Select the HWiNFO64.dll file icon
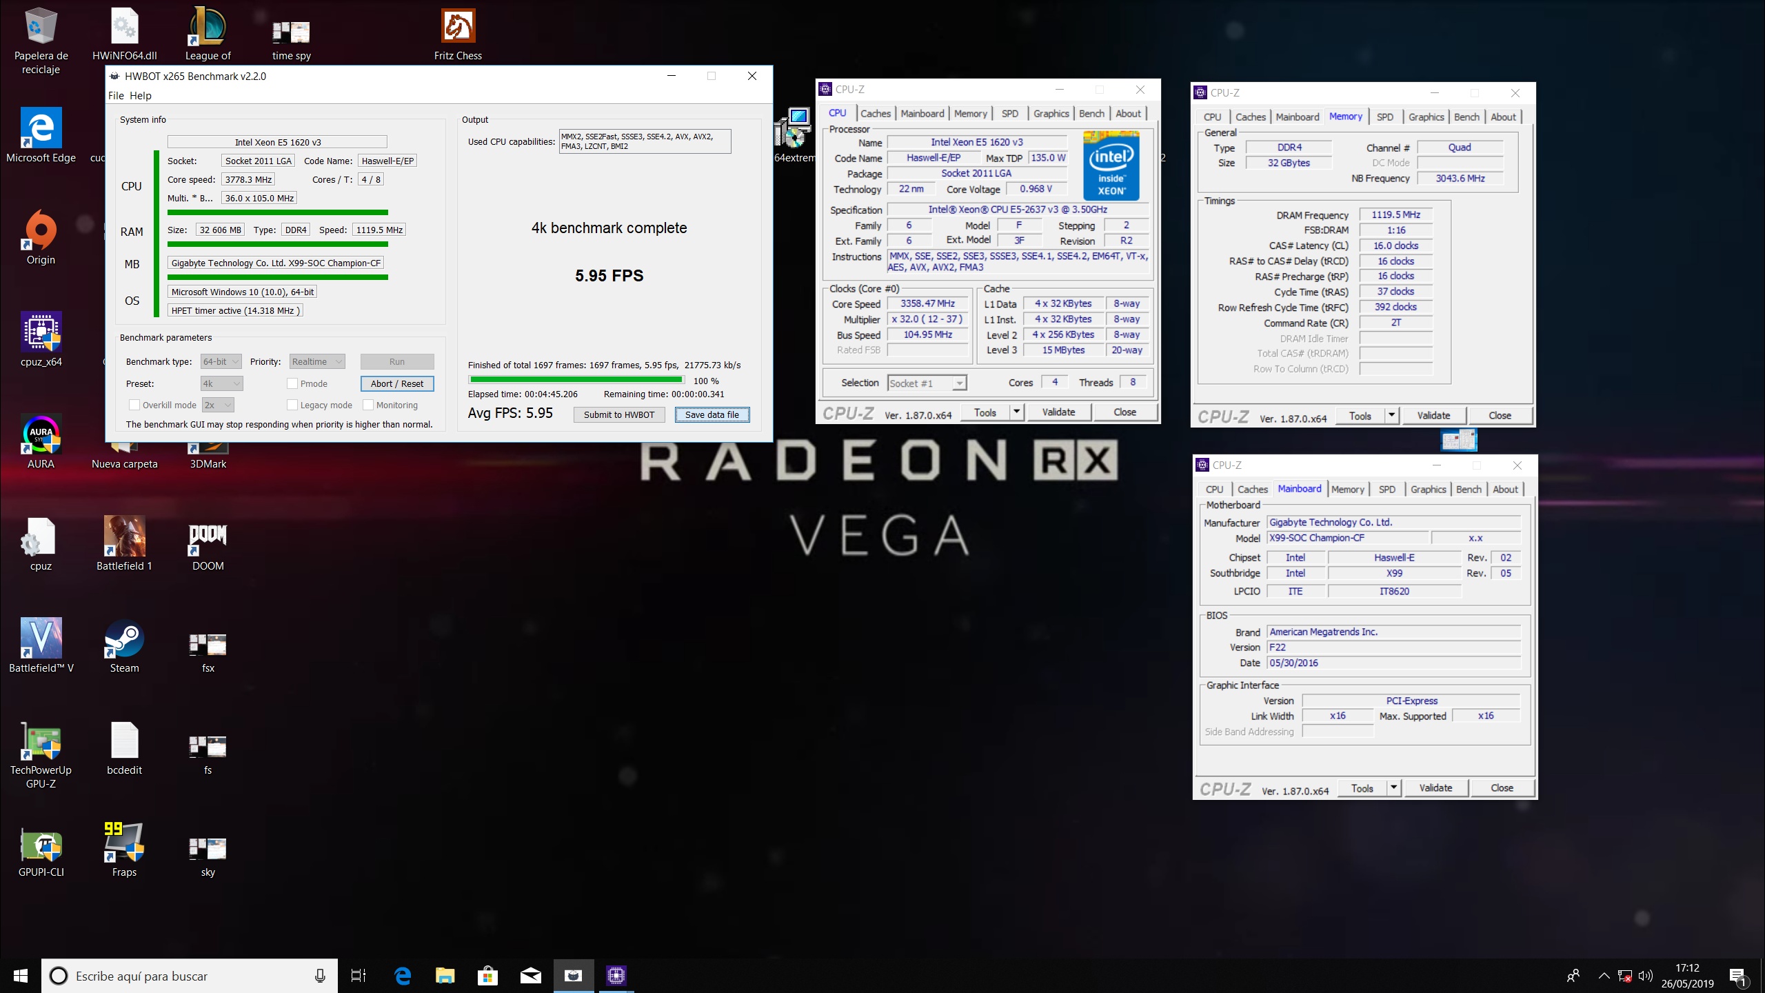The height and width of the screenshot is (993, 1765). [125, 33]
